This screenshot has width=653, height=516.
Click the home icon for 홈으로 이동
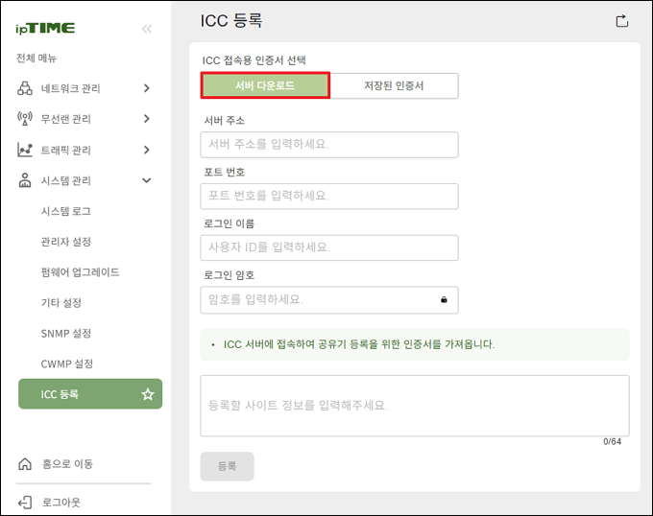point(25,464)
